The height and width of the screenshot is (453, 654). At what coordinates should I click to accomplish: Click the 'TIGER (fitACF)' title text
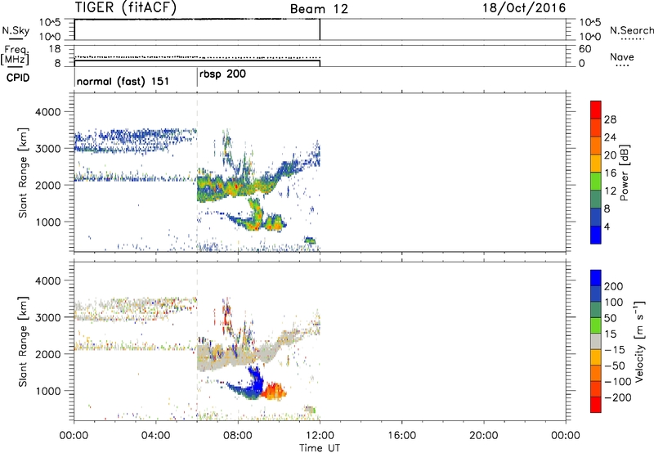[x=126, y=7]
